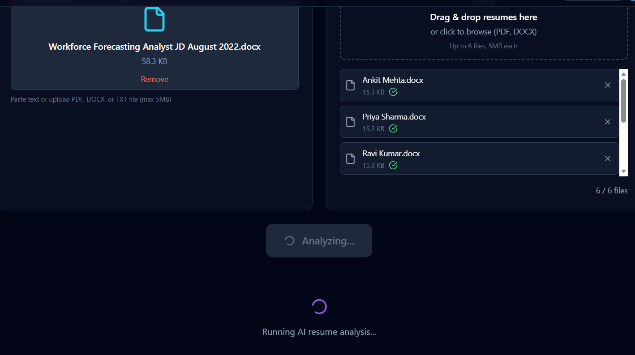Remove the Workforce Forecasting Analyst JD file
This screenshot has height=355, width=635.
coord(154,79)
